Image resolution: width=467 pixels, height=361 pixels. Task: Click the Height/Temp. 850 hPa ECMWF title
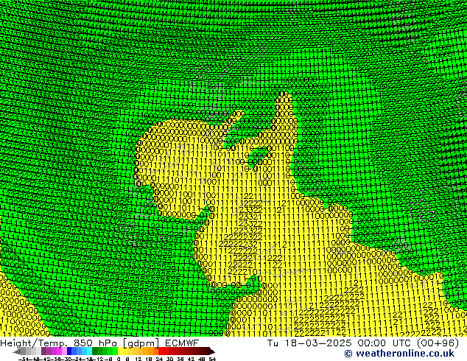coord(99,343)
